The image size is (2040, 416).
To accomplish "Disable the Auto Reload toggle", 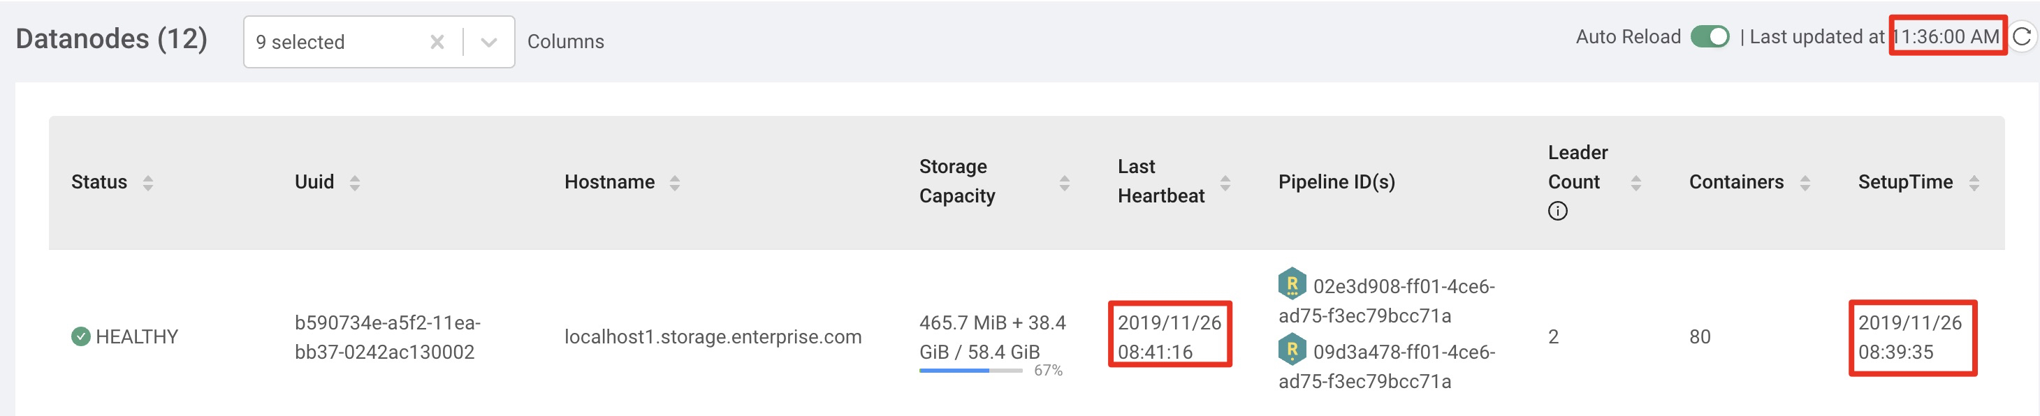I will click(x=1709, y=37).
